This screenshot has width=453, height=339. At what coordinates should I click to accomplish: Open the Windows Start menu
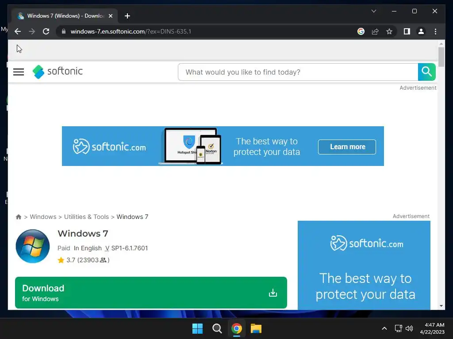click(x=198, y=328)
